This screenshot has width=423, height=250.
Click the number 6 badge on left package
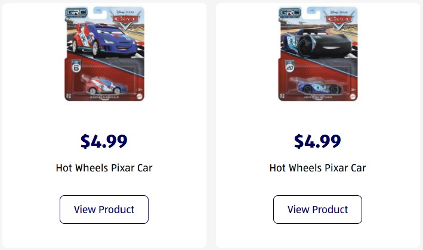click(76, 67)
